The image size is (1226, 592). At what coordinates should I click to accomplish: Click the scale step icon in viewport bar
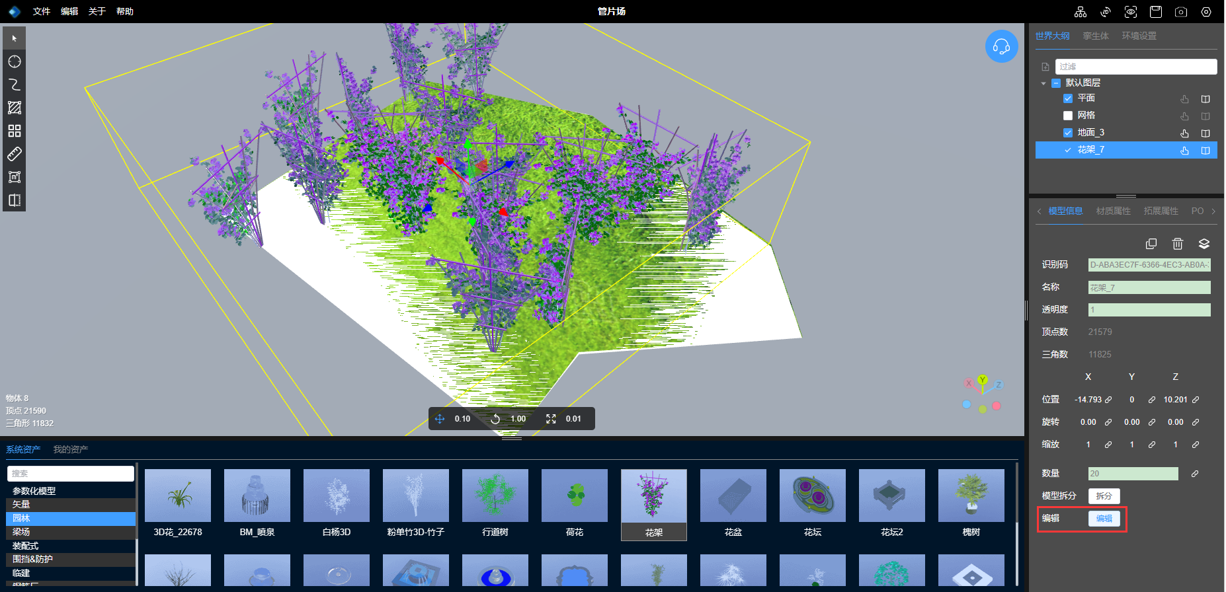(x=551, y=419)
